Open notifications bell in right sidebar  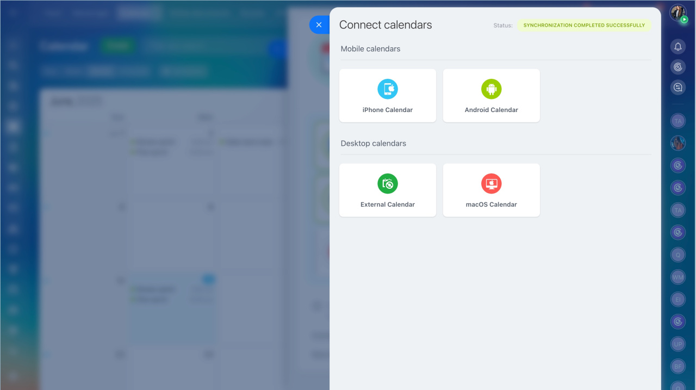pyautogui.click(x=678, y=47)
